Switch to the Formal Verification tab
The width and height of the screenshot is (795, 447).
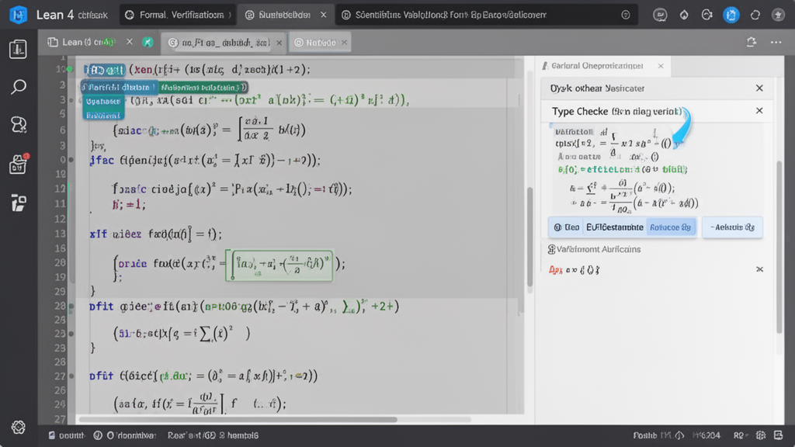[x=175, y=15]
